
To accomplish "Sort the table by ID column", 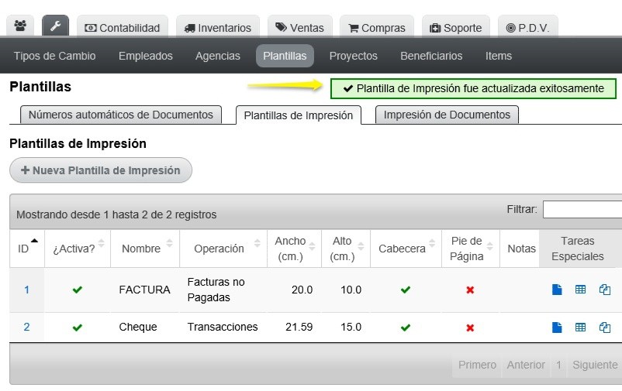I will point(27,249).
